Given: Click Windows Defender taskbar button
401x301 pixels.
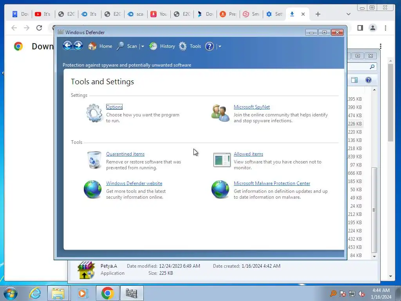Looking at the screenshot, I should click(x=132, y=293).
